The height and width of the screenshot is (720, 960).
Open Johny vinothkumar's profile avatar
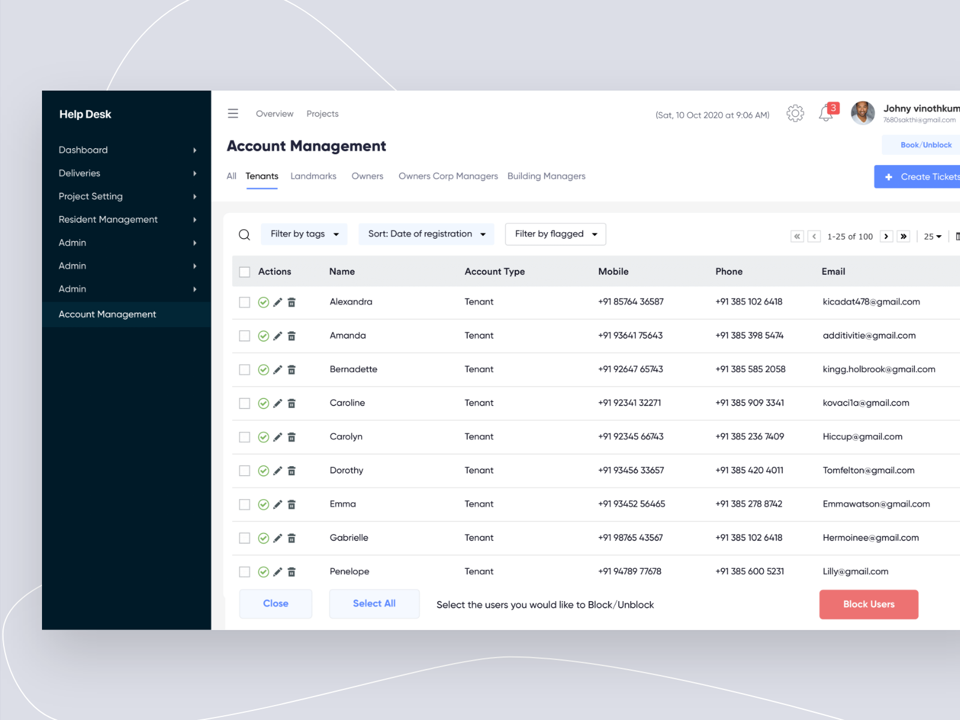tap(863, 113)
